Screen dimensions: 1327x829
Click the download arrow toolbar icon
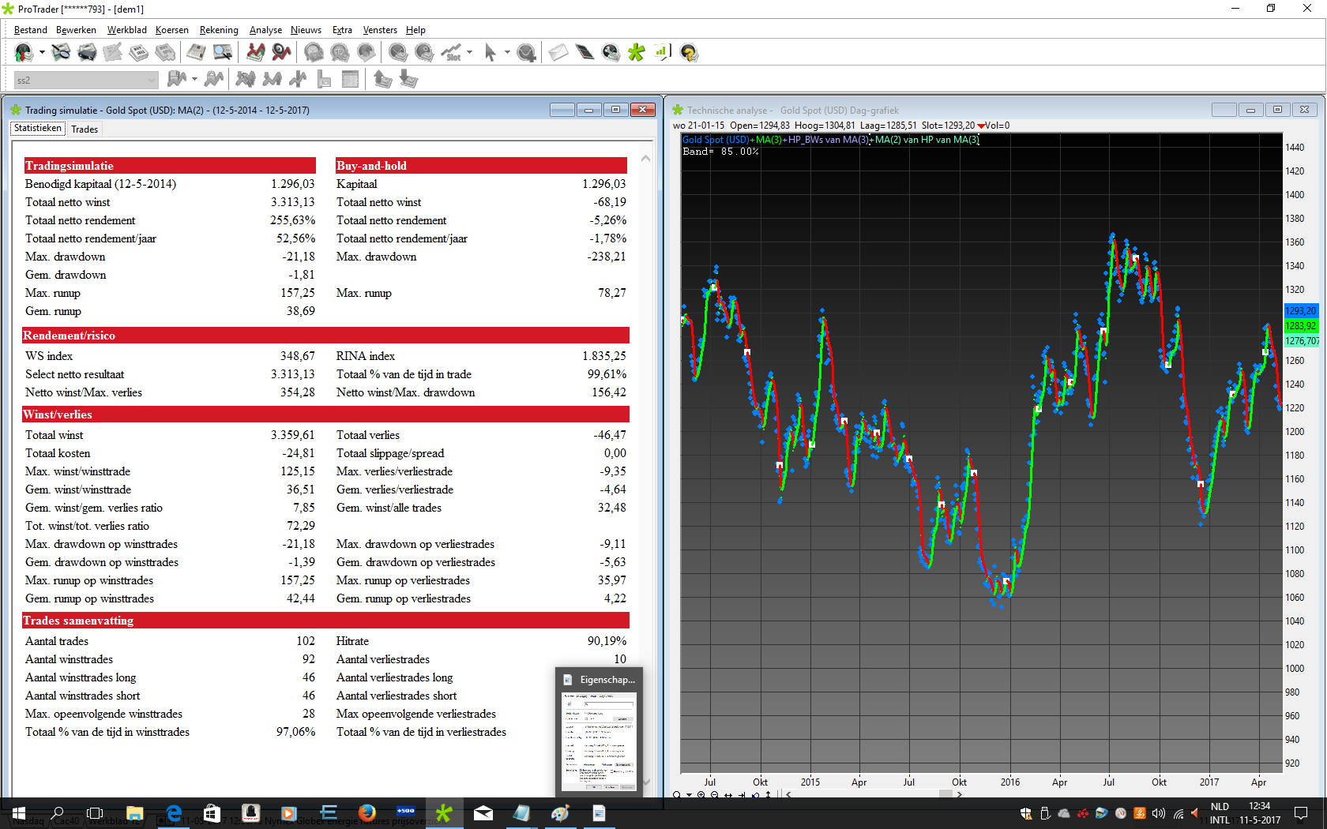pyautogui.click(x=408, y=79)
